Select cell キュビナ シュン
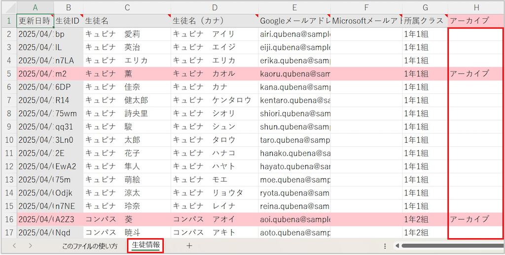The height and width of the screenshot is (255, 505). [215, 127]
